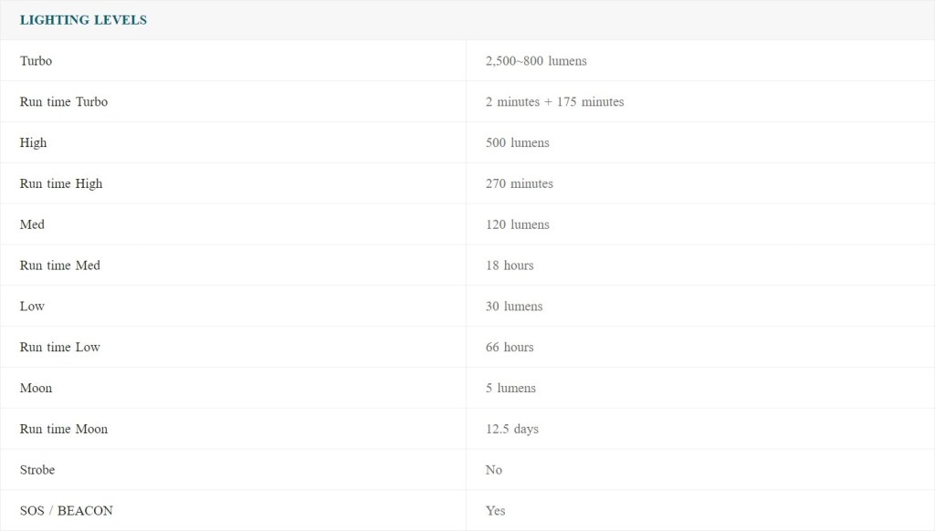Screen dimensions: 935x531
Task: Select the Low row label
Action: (x=32, y=307)
